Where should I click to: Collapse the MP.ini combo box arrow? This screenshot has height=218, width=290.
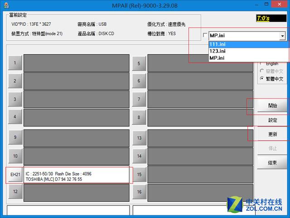tap(283, 36)
